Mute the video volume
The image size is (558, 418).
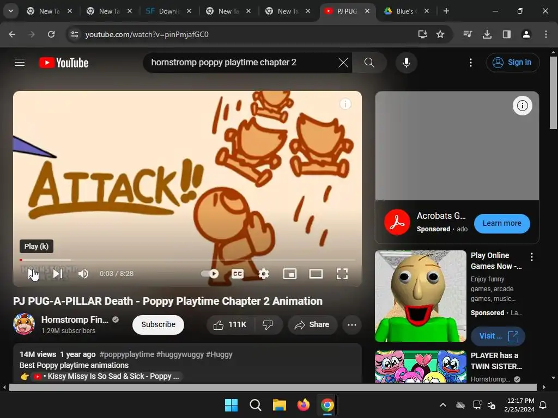click(83, 273)
